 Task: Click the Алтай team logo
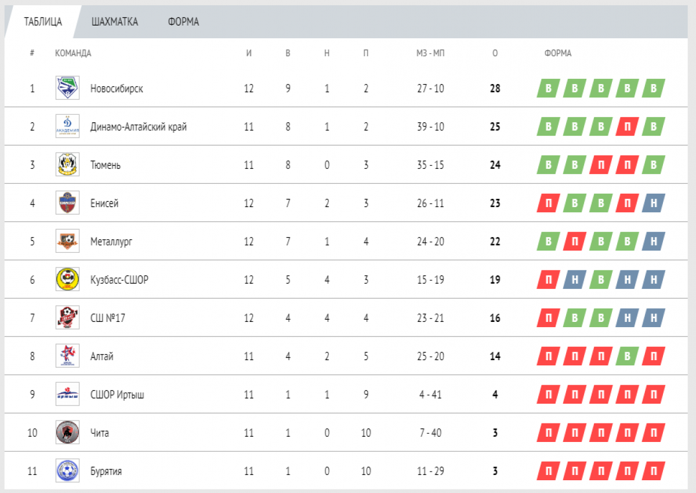(67, 356)
